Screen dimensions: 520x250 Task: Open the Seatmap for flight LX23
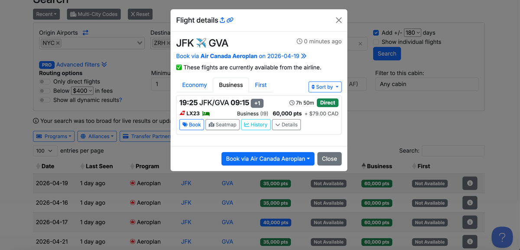[x=222, y=125]
